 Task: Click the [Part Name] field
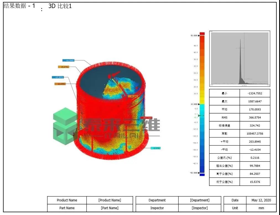click(x=110, y=208)
